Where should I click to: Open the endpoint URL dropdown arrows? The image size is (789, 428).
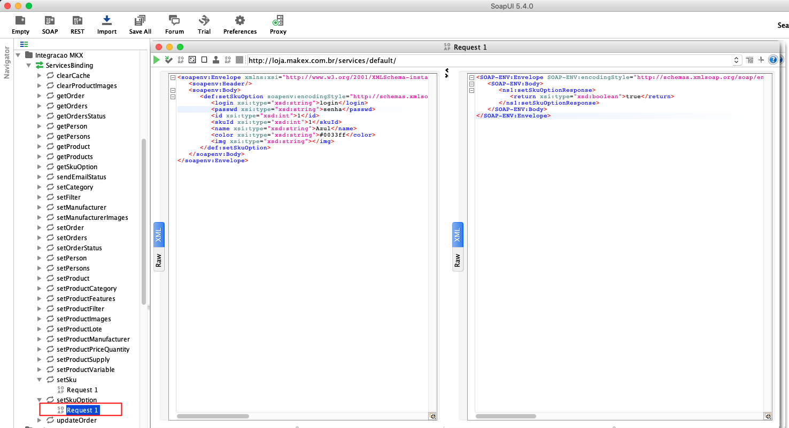(736, 60)
